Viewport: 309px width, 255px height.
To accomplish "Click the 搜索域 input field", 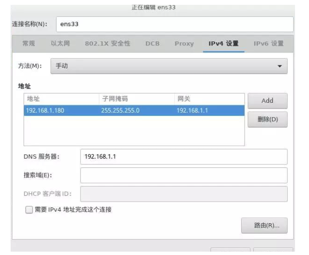I will pyautogui.click(x=183, y=175).
